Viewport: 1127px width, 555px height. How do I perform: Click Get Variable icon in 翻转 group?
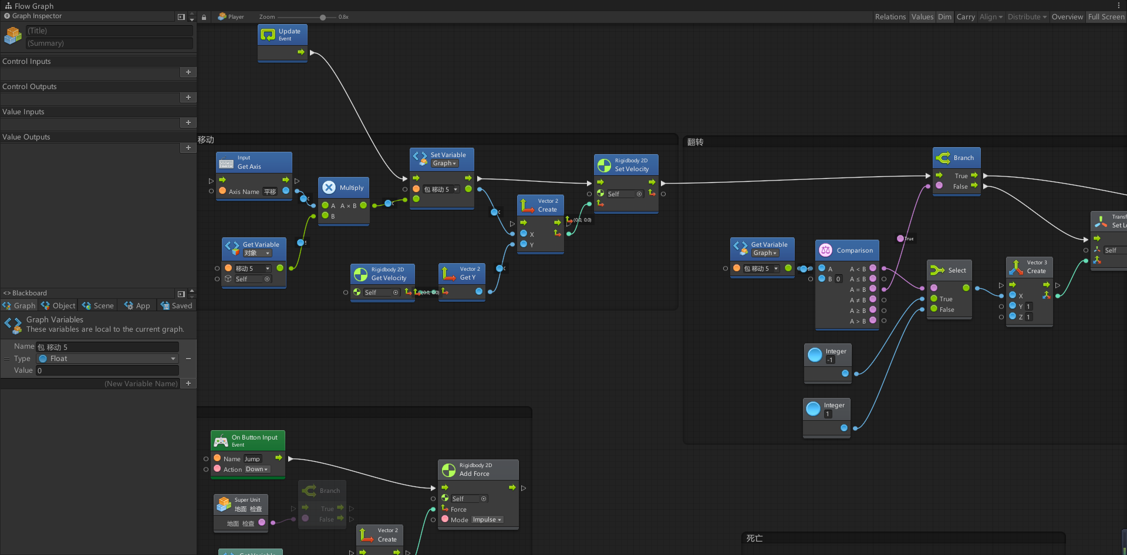click(x=740, y=248)
